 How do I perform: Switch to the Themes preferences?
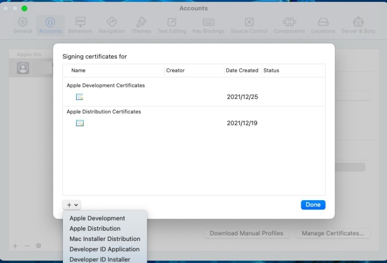(x=141, y=25)
